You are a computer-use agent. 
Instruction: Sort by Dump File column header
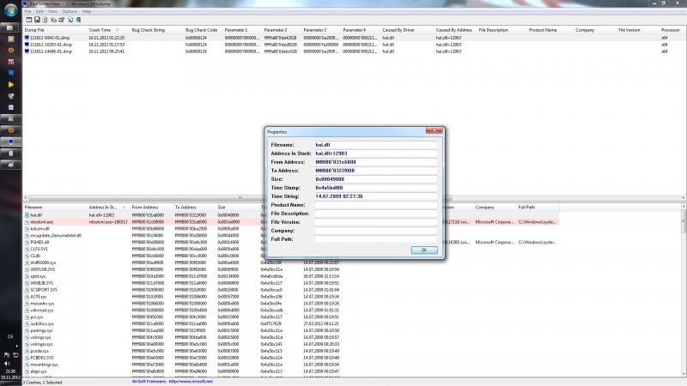point(34,30)
